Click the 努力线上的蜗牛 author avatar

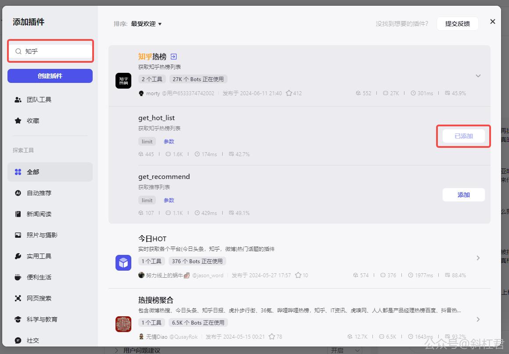pyautogui.click(x=141, y=275)
